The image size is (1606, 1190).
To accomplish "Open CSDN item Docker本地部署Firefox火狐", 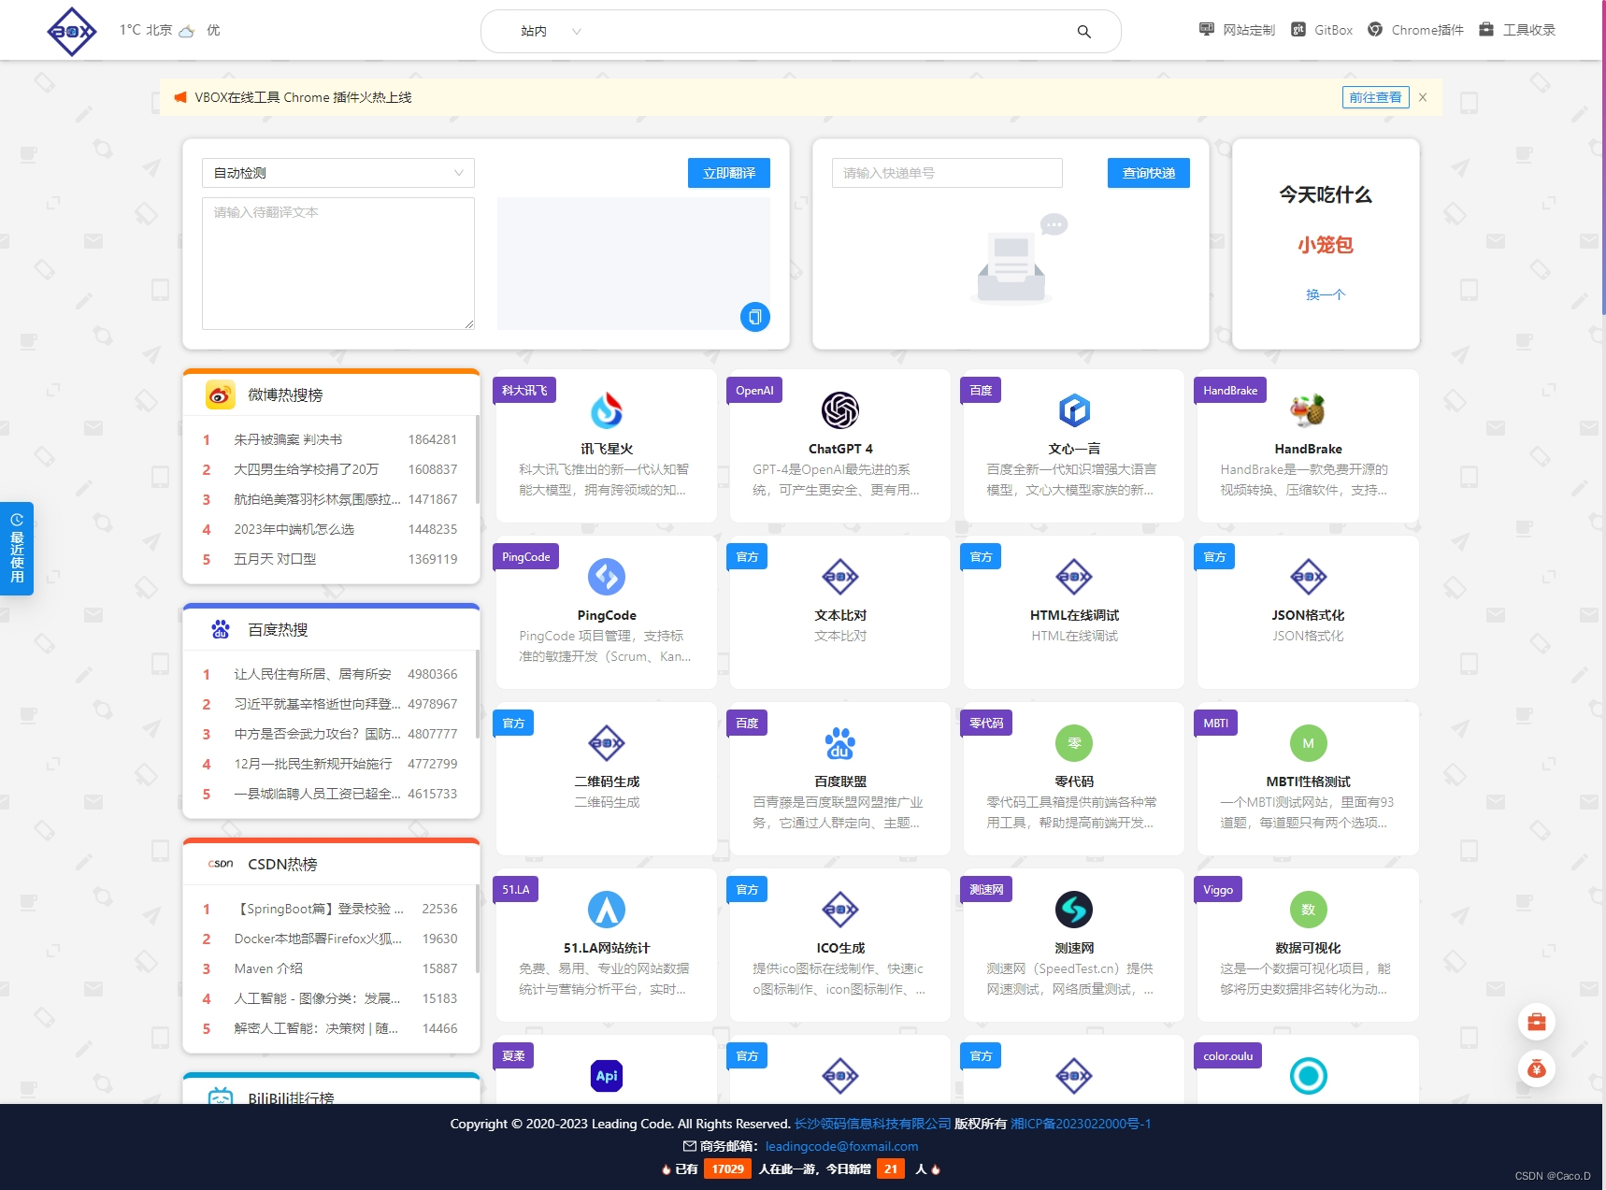I will [x=318, y=939].
